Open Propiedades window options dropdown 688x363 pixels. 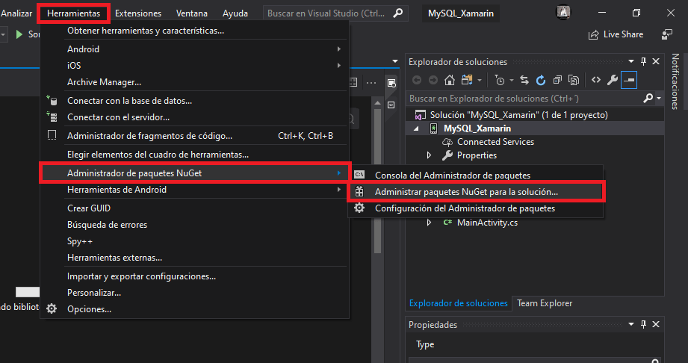pyautogui.click(x=631, y=324)
